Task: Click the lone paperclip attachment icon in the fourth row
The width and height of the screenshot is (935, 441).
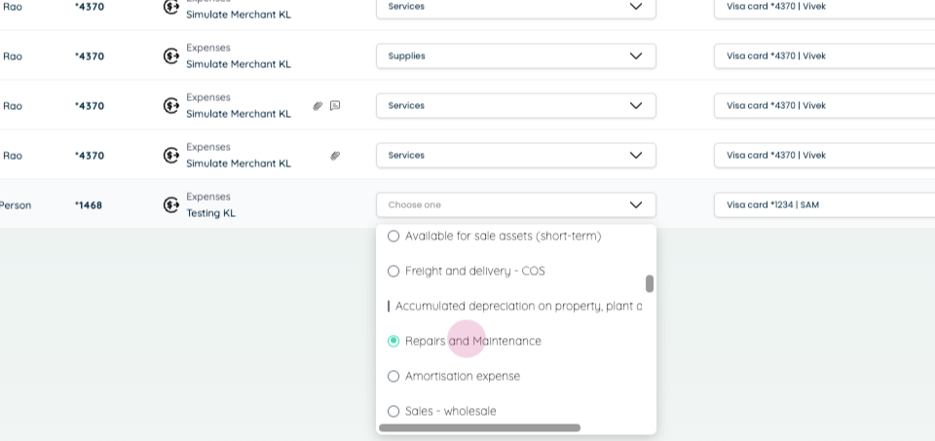Action: point(335,156)
